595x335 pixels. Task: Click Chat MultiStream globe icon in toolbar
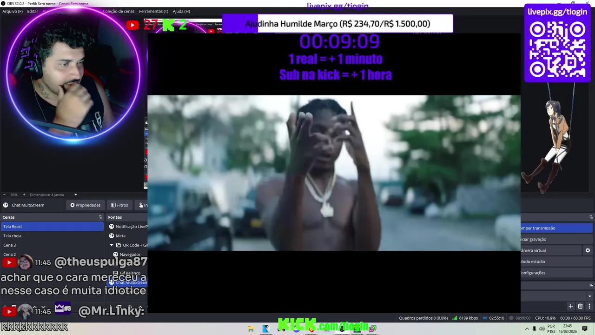pos(6,205)
